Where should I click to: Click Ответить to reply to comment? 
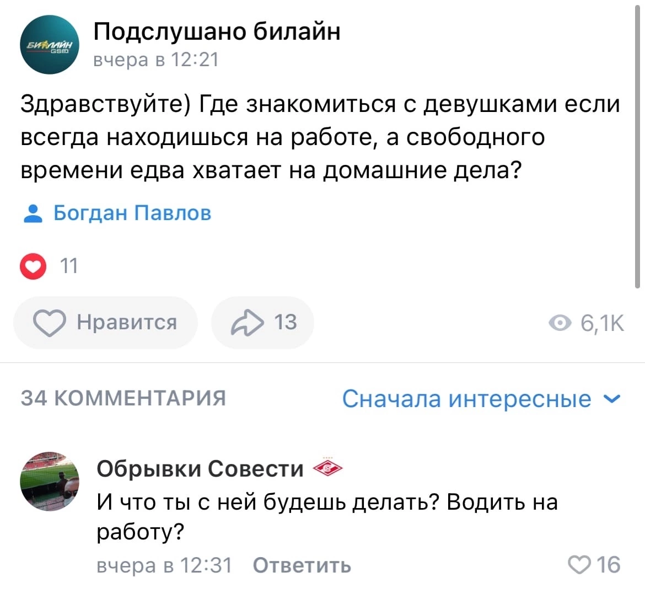(x=302, y=565)
